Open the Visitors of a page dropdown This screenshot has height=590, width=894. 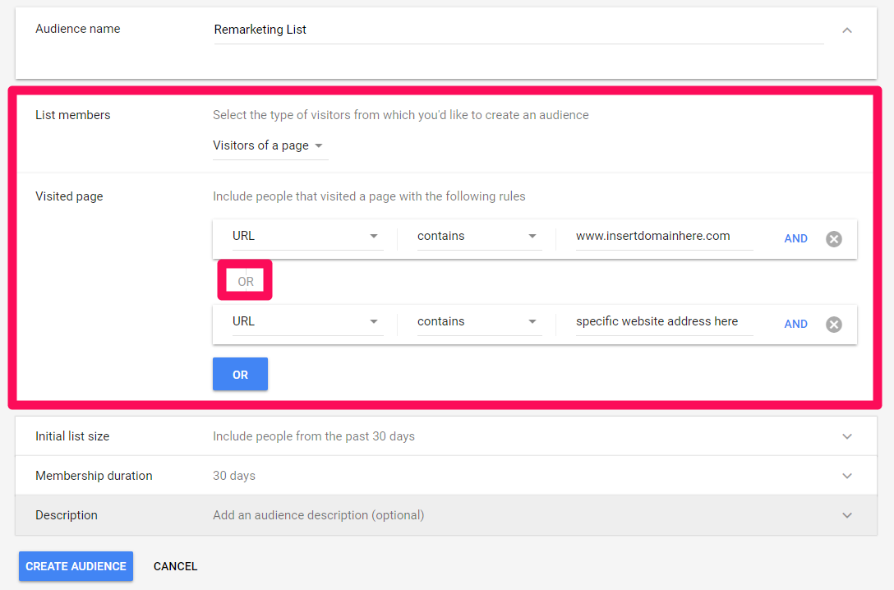coord(270,146)
